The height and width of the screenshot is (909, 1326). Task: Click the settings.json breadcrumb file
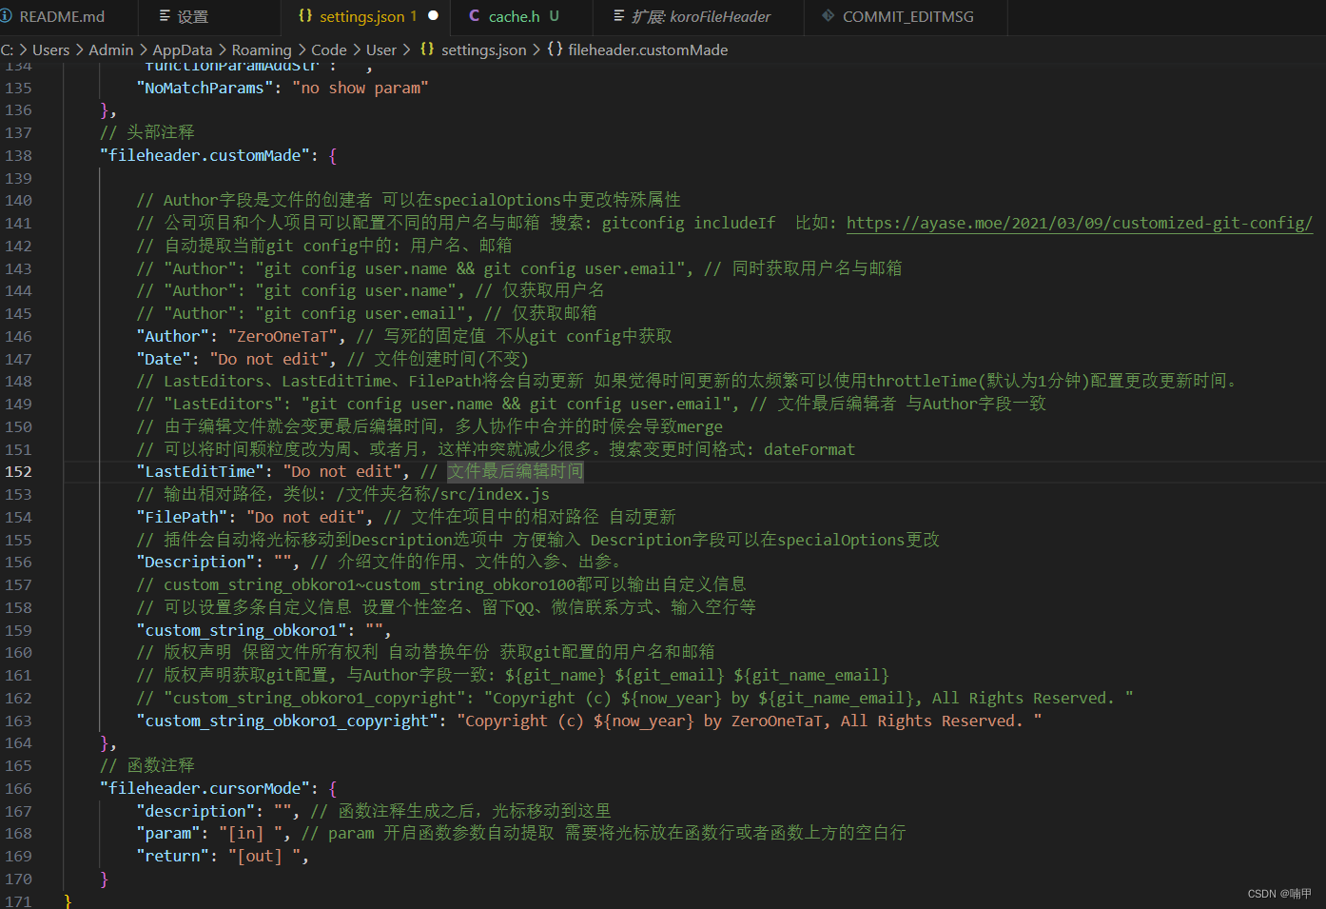pyautogui.click(x=483, y=50)
